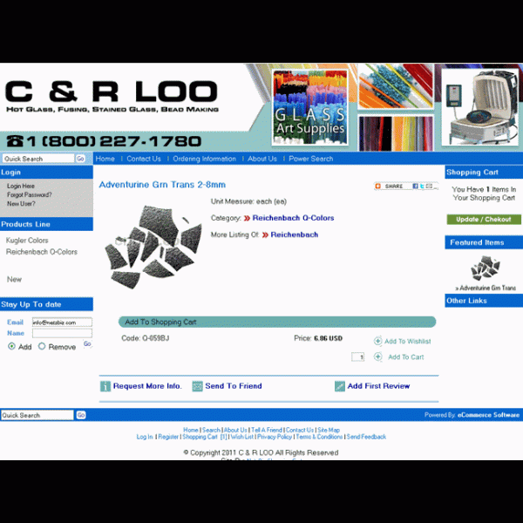Image resolution: width=523 pixels, height=523 pixels.
Task: Click footer Home link
Action: 191,430
